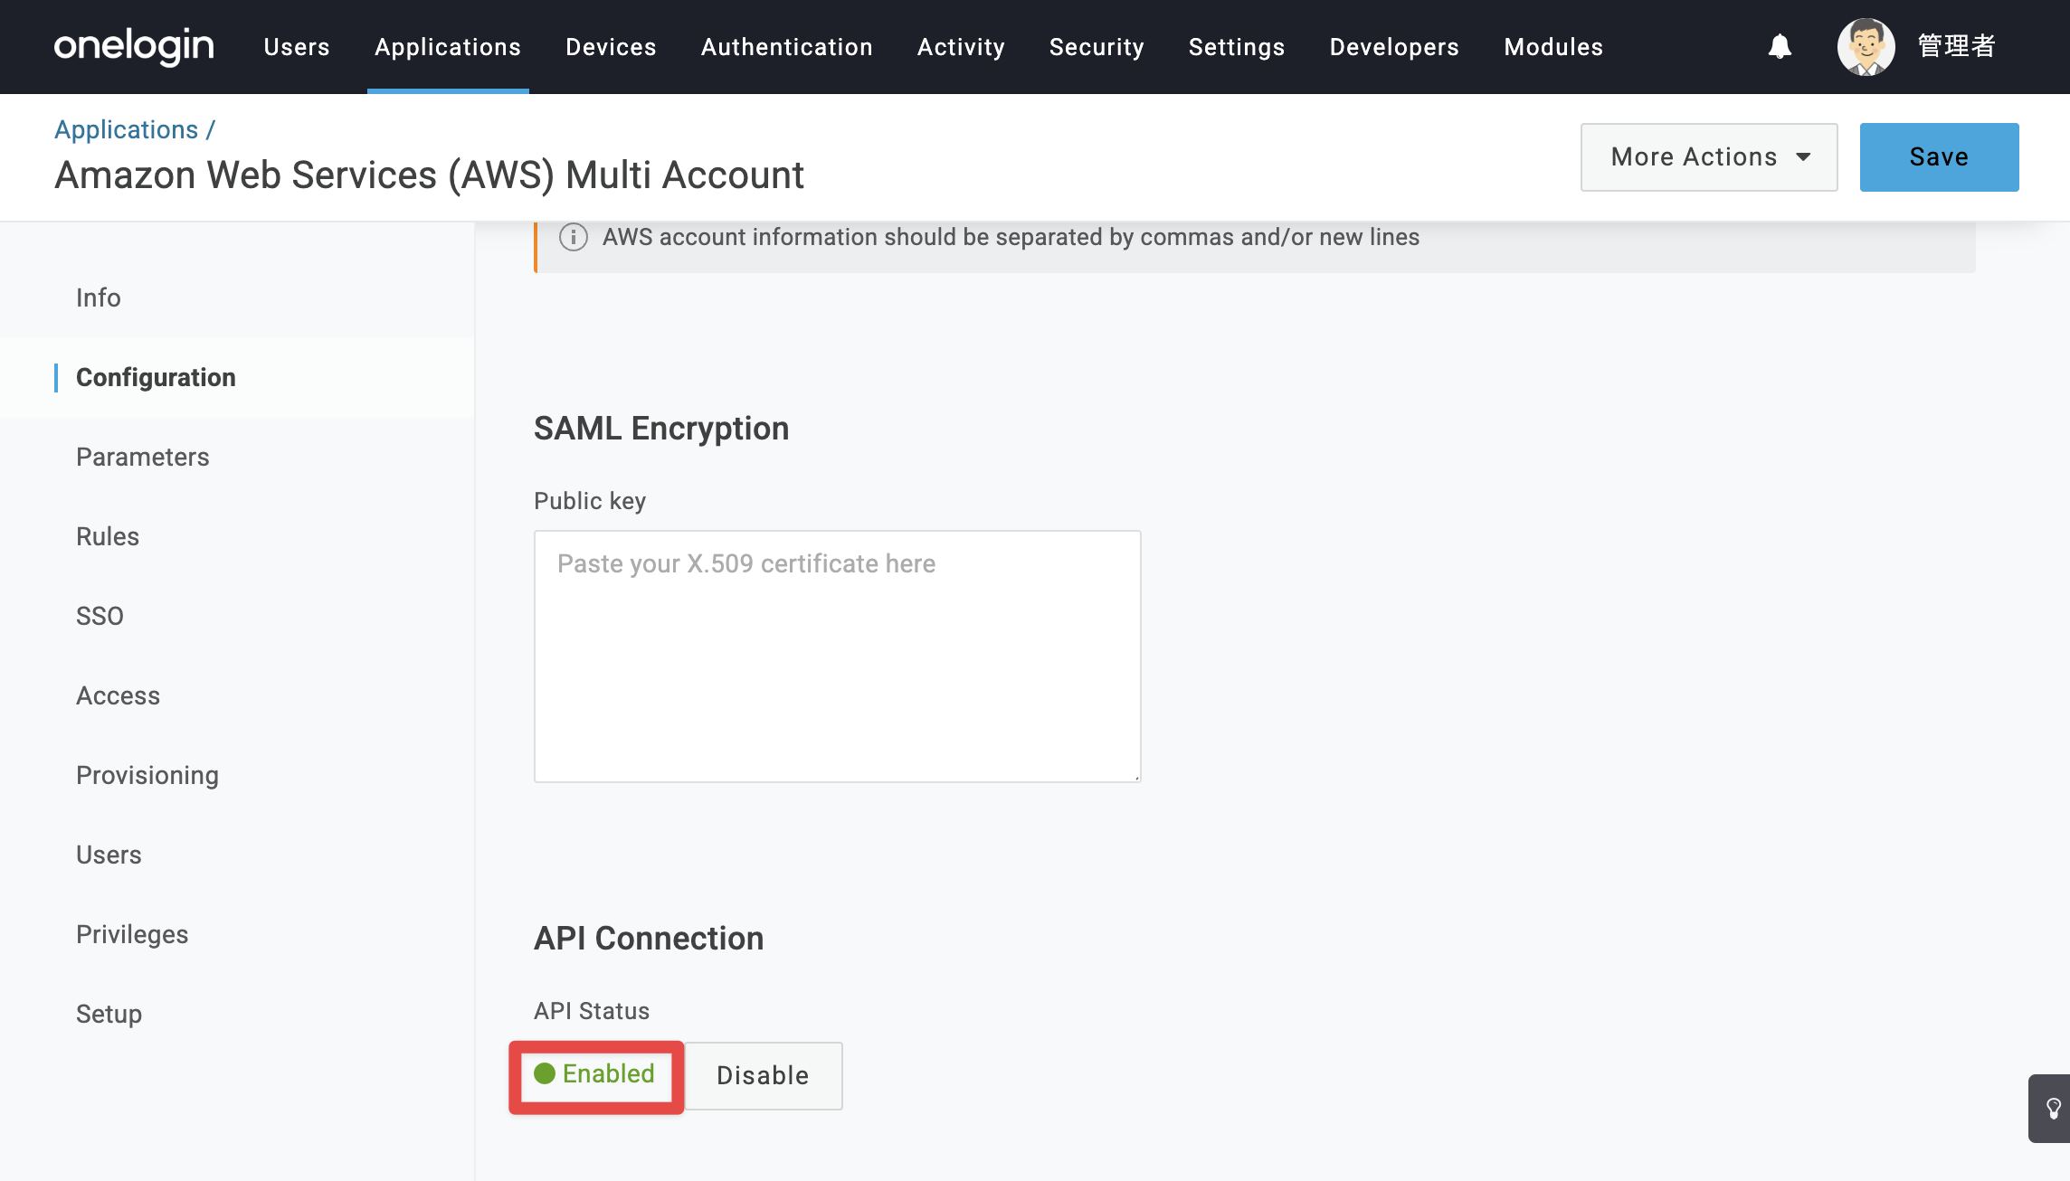
Task: Open the lightbulb help widget
Action: (2052, 1108)
